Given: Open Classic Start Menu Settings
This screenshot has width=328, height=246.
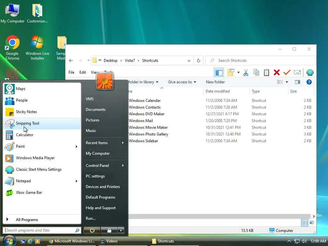Looking at the screenshot, I should pos(42,169).
